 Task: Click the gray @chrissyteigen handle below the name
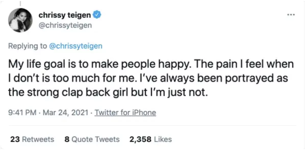click(65, 25)
